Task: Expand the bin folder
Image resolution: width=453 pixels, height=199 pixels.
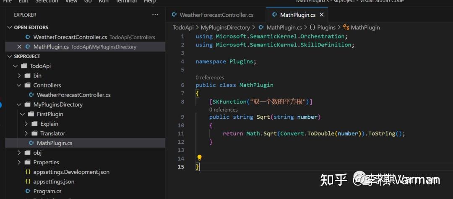Action: [x=19, y=75]
